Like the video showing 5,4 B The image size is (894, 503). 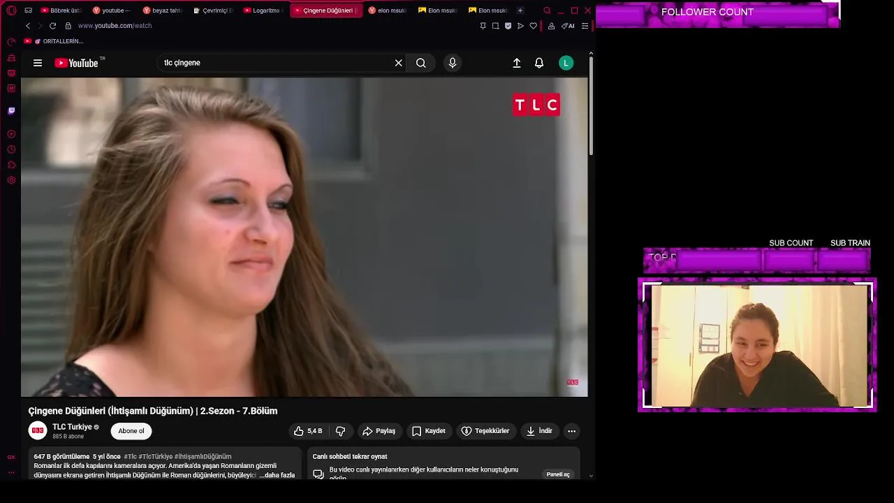pos(308,431)
